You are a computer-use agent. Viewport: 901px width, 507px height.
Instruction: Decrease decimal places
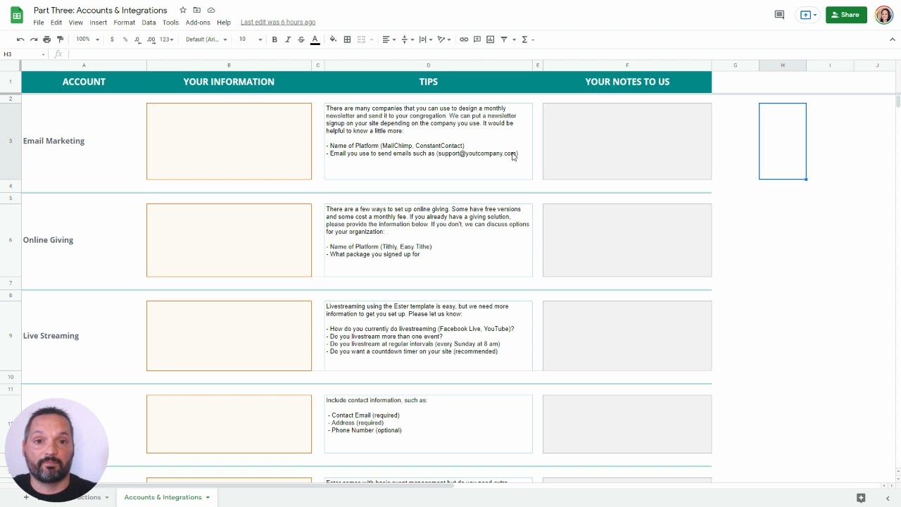(x=139, y=39)
